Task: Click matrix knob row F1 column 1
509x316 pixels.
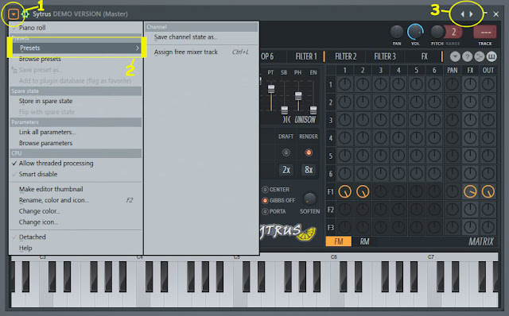Action: [x=344, y=192]
